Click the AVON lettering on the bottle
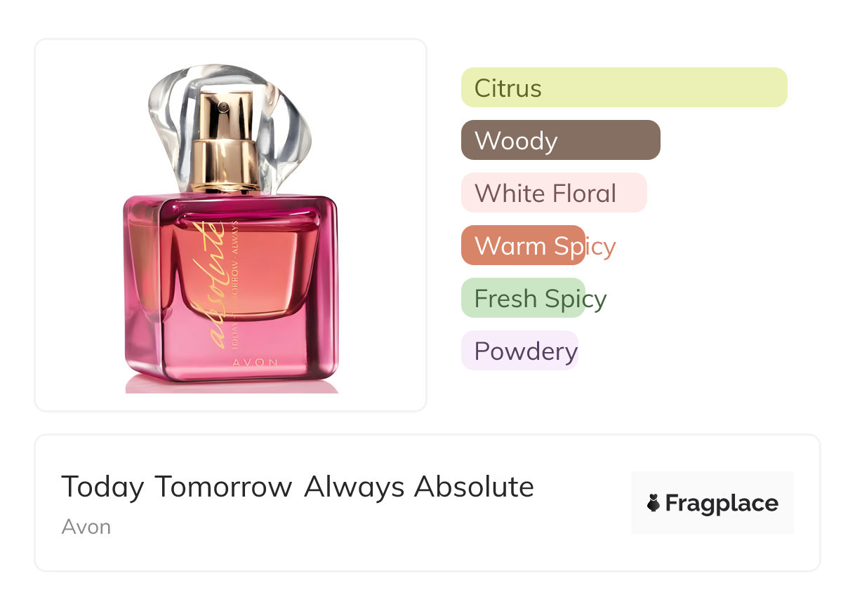The width and height of the screenshot is (855, 606). pyautogui.click(x=256, y=363)
